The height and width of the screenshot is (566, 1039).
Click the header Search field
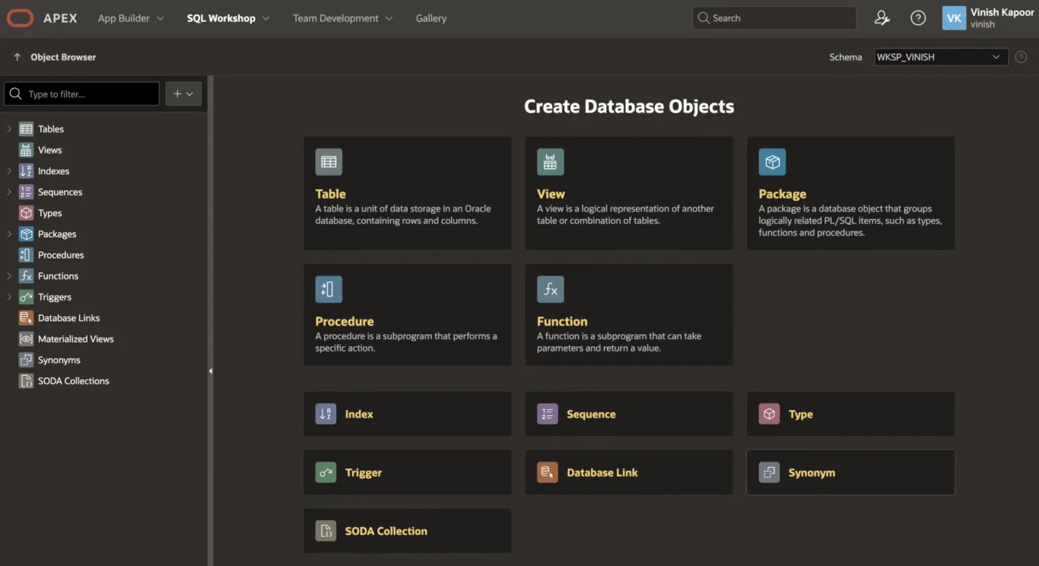(x=774, y=18)
